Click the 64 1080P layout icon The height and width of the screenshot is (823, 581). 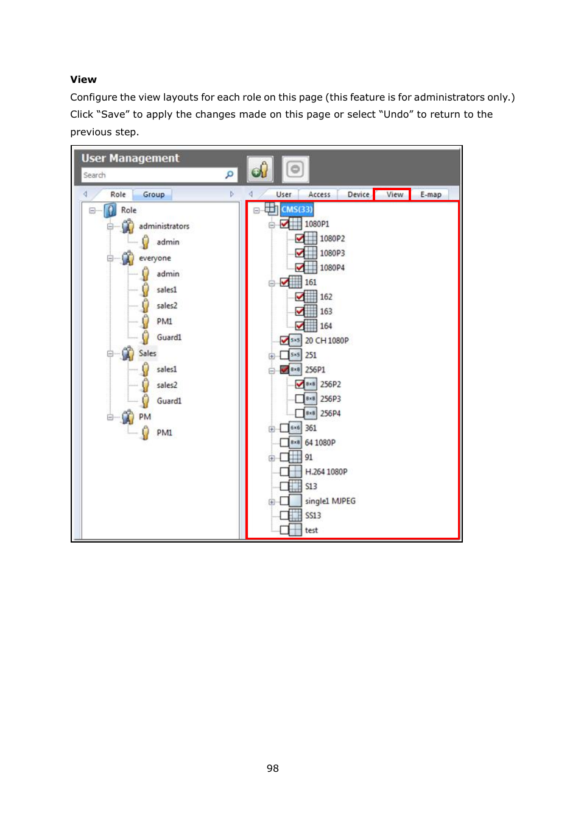295,443
